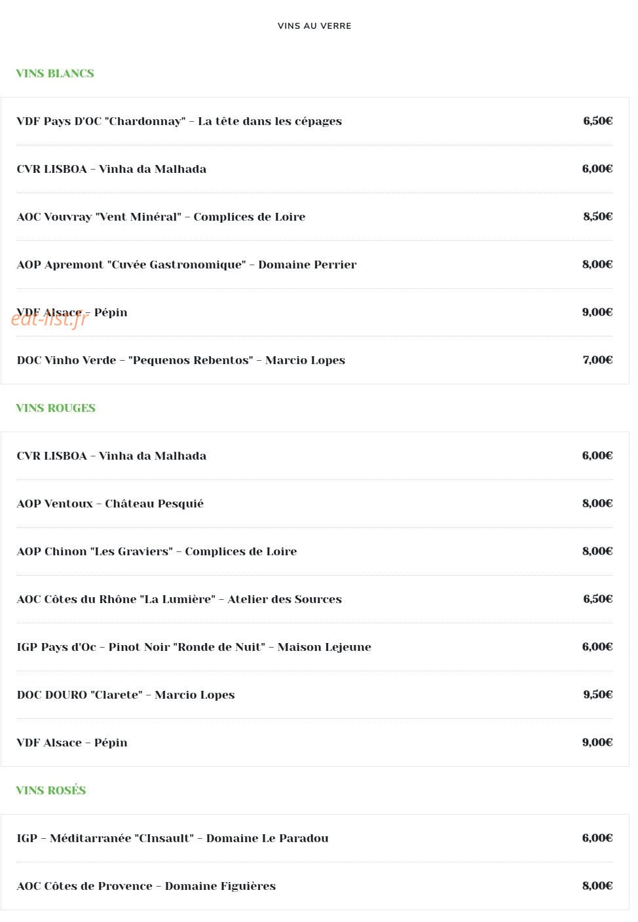Click AOC Côtes de Provence Domaine Figuières
Screen dimensions: 638x922
pyautogui.click(x=314, y=886)
